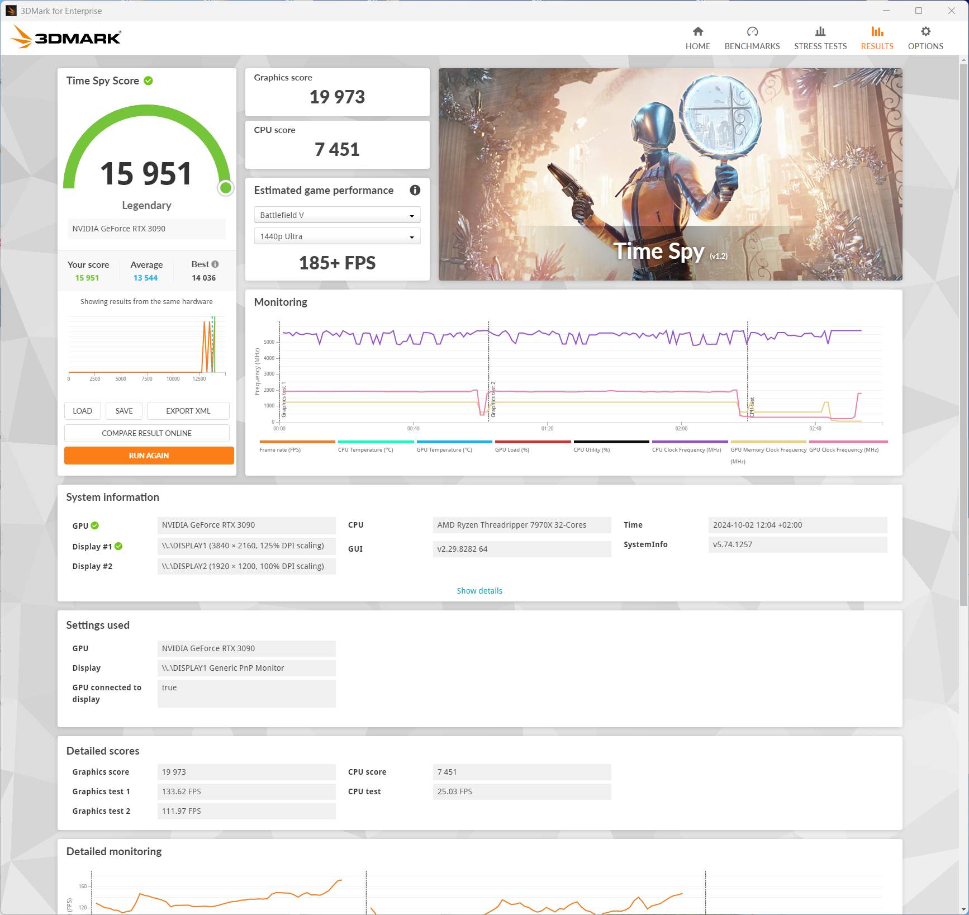Click the CPU test marker in Monitoring chart
Viewport: 969px width, 915px height.
[752, 407]
